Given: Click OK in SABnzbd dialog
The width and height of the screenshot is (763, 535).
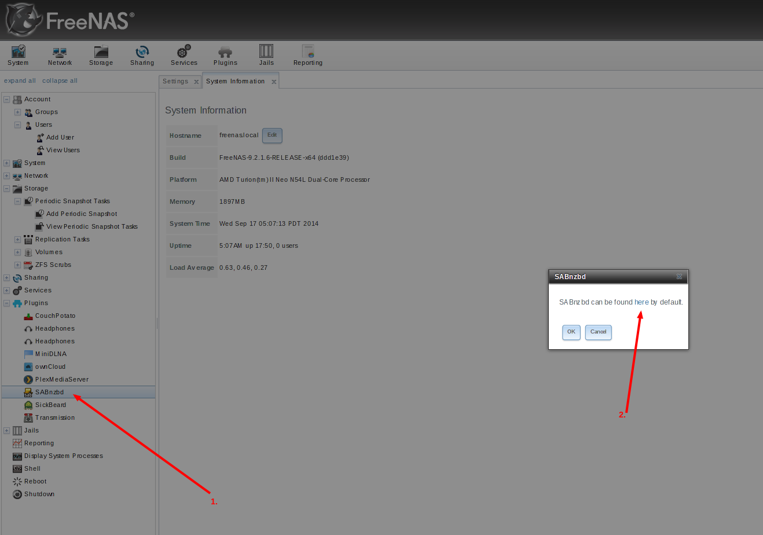Looking at the screenshot, I should point(571,332).
